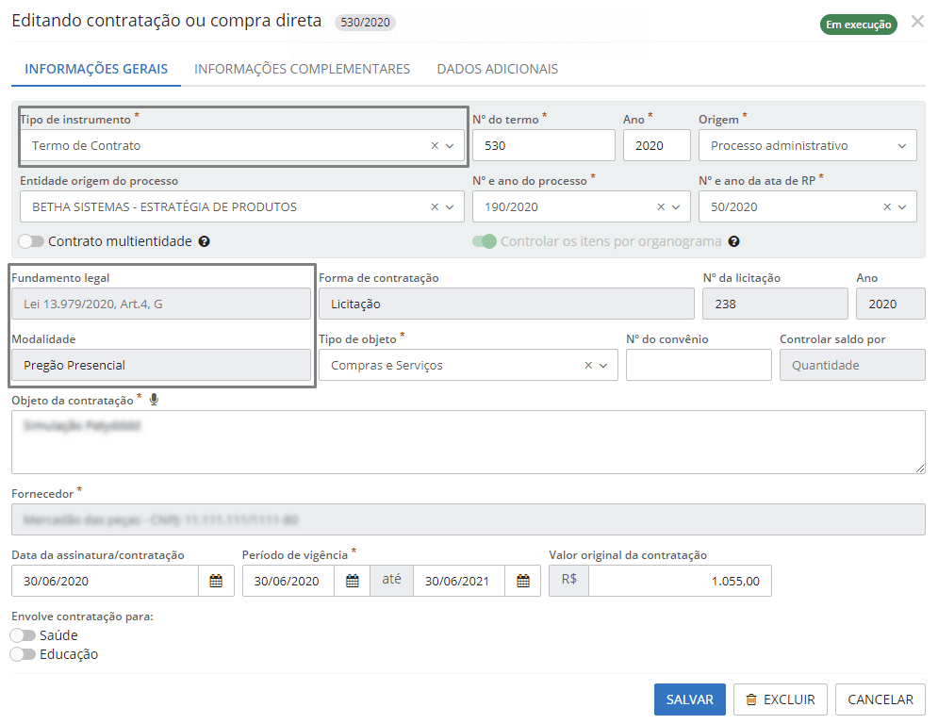Open calendar for Data da assinatura/contratação
Viewport: 938px width, 724px height.
point(216,582)
